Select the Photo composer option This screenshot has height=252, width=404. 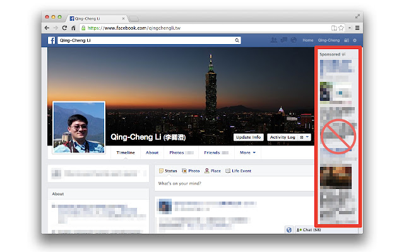point(191,171)
